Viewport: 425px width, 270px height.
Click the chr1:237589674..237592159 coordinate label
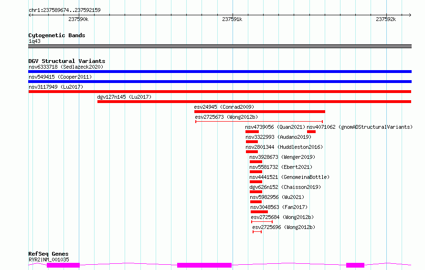[64, 10]
